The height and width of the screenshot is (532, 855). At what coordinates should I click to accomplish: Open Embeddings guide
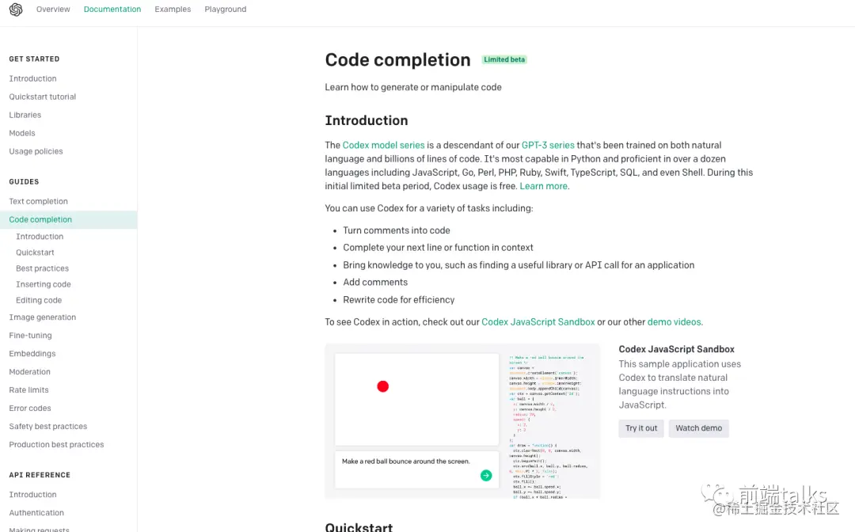point(32,353)
